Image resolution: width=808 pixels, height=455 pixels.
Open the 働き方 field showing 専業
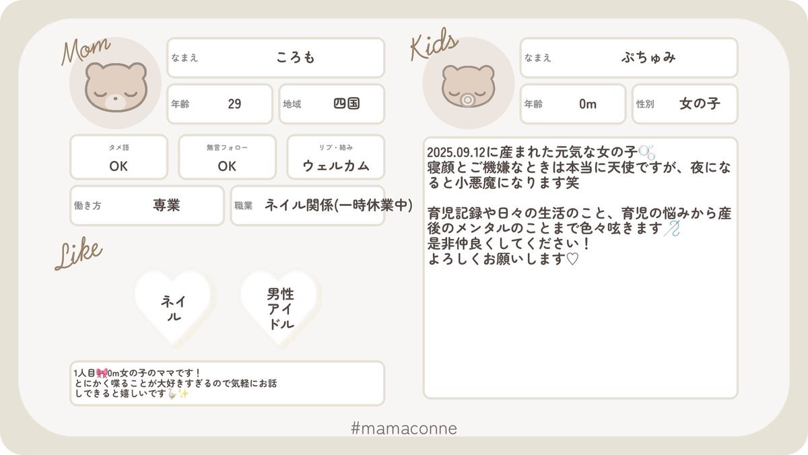147,206
